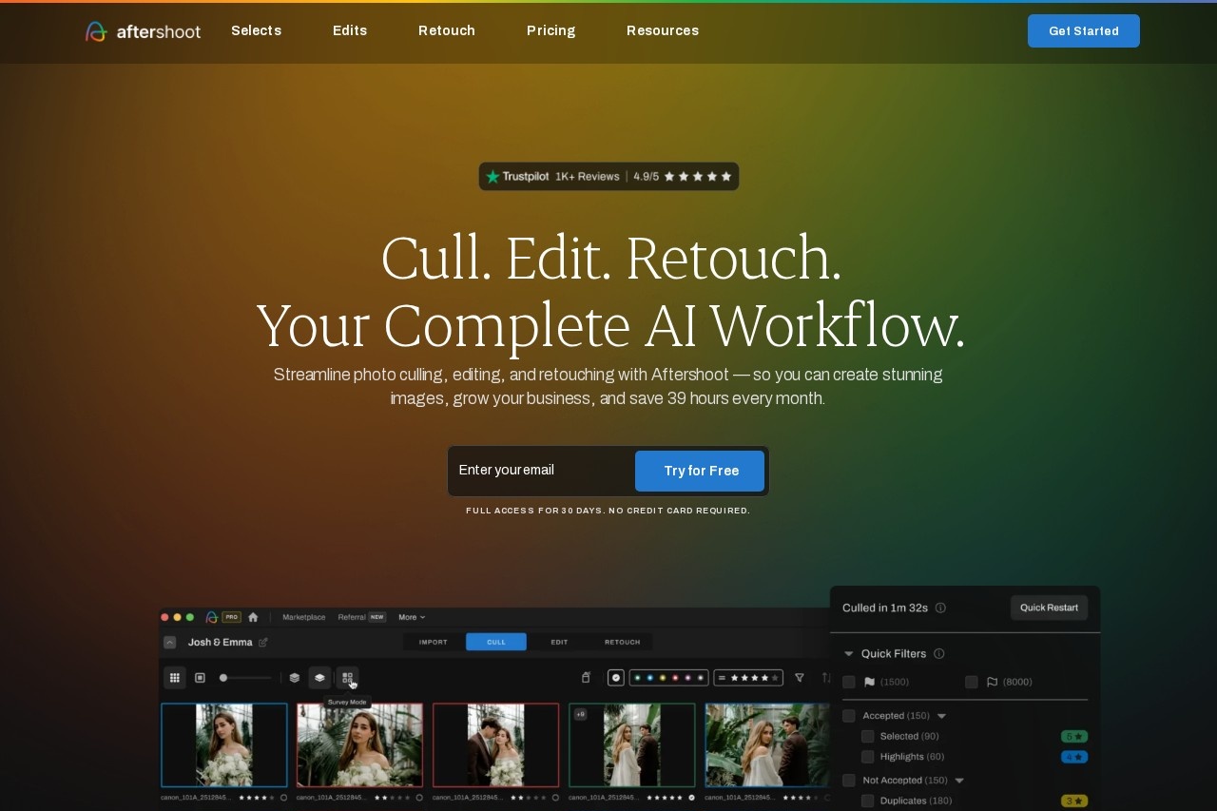This screenshot has width=1217, height=811.
Task: Collapse the Quick Filters section
Action: pyautogui.click(x=849, y=654)
